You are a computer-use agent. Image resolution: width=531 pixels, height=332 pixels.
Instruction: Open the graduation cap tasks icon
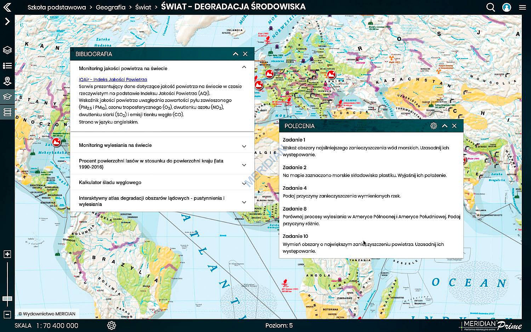[7, 97]
